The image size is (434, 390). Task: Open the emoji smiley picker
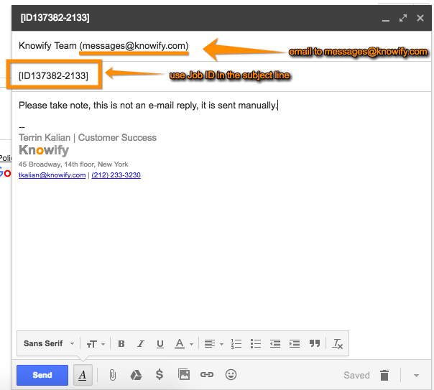point(231,374)
